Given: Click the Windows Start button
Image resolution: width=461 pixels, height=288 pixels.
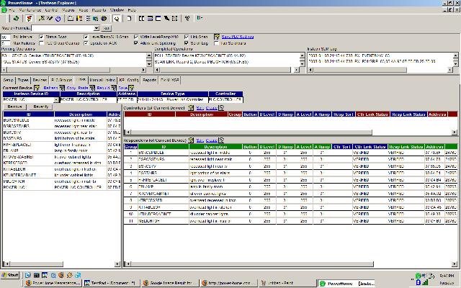Looking at the screenshot, I should 10,275.
